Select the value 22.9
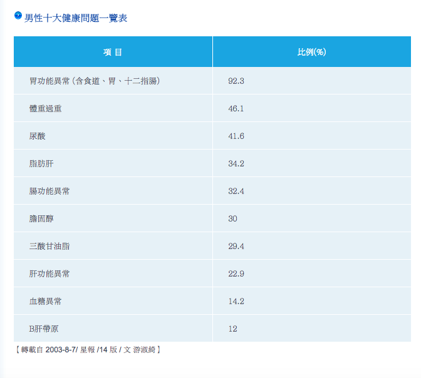The image size is (421, 378). 236,274
